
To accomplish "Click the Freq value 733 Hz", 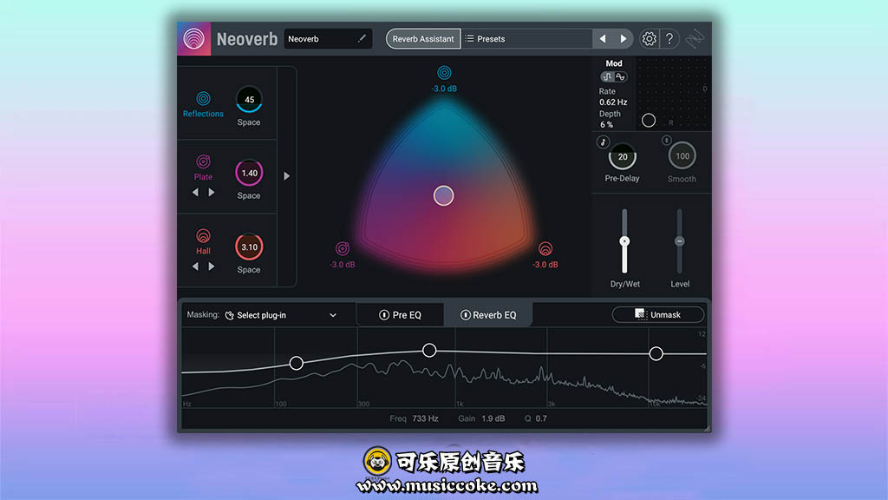I will coord(425,418).
